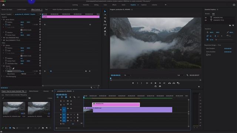Select the pink PREMIERE PRO graphic clip
Viewport: 237px width, 133px height.
pos(116,105)
